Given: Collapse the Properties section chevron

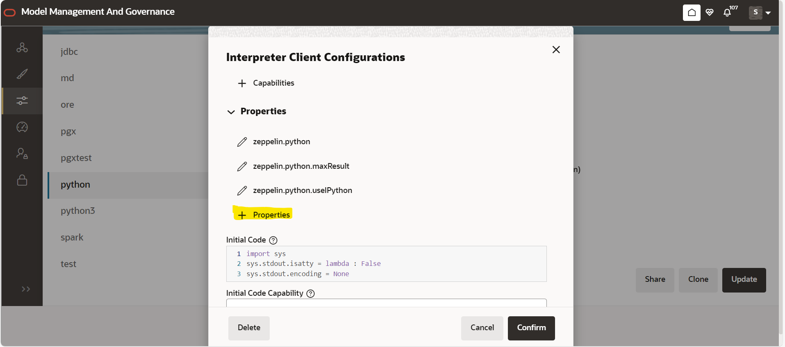Looking at the screenshot, I should tap(231, 112).
